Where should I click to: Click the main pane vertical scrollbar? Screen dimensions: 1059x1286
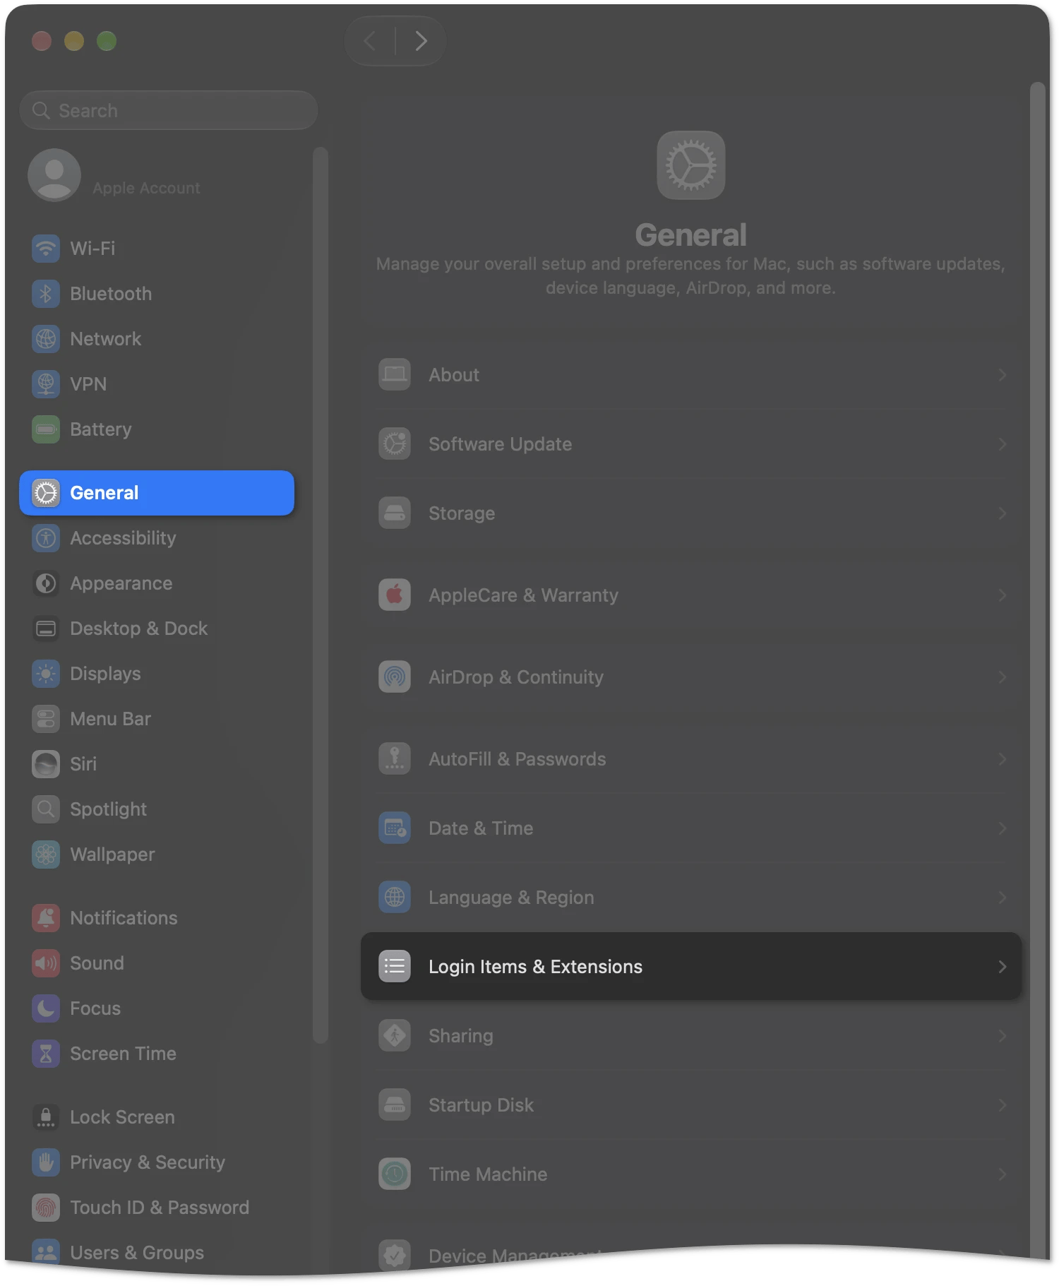pyautogui.click(x=1037, y=671)
